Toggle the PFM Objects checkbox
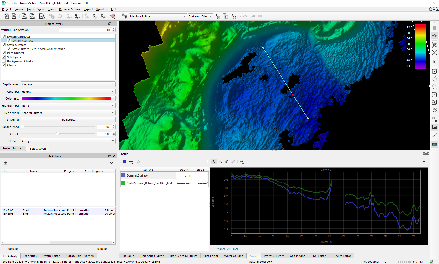This screenshot has height=264, width=439. (4, 53)
